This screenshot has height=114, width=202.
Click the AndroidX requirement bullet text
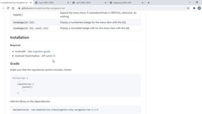pos(33,51)
